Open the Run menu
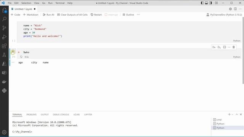 pos(50,3)
